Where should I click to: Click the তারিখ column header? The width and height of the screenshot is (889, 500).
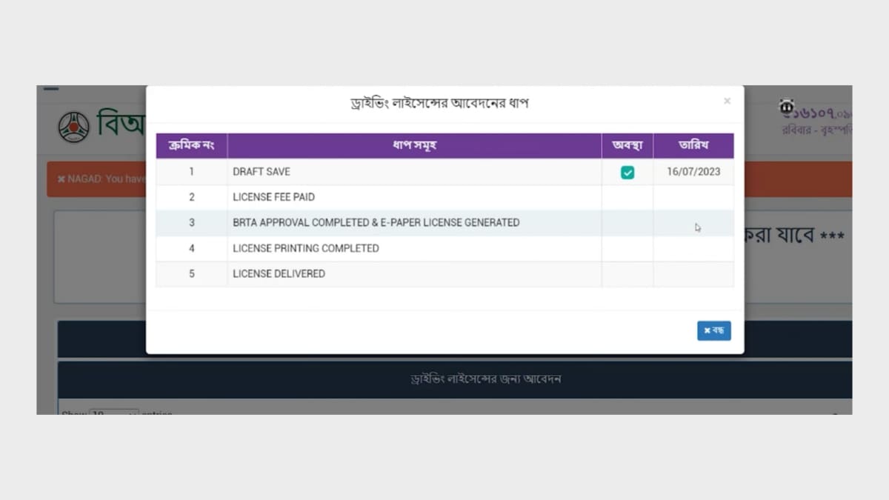pos(693,145)
